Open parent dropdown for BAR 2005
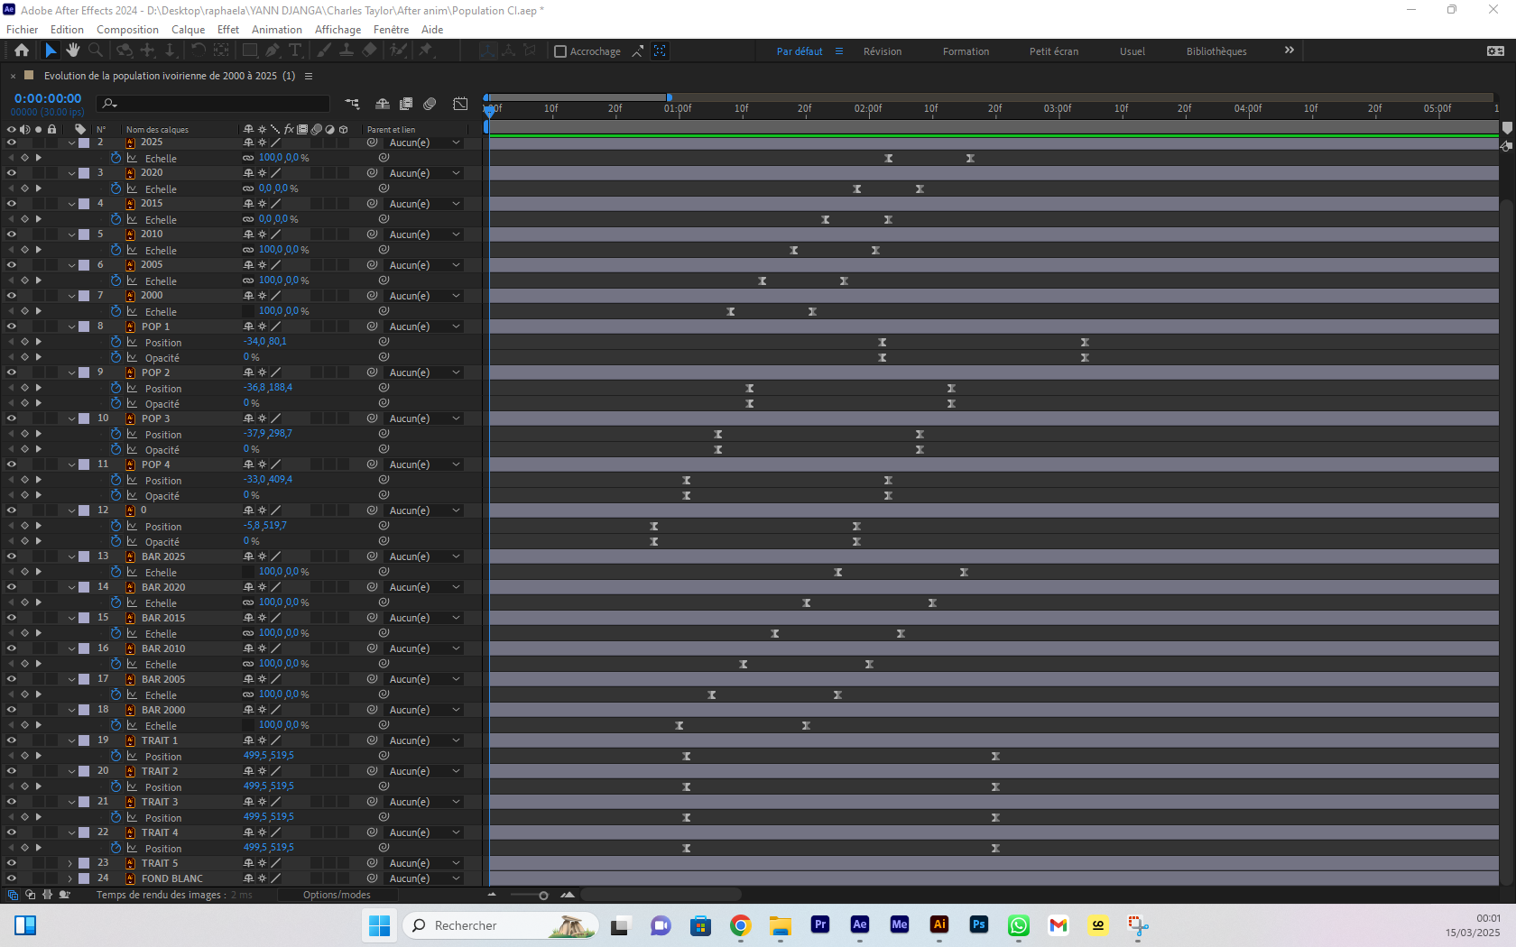Image resolution: width=1516 pixels, height=947 pixels. coord(424,679)
